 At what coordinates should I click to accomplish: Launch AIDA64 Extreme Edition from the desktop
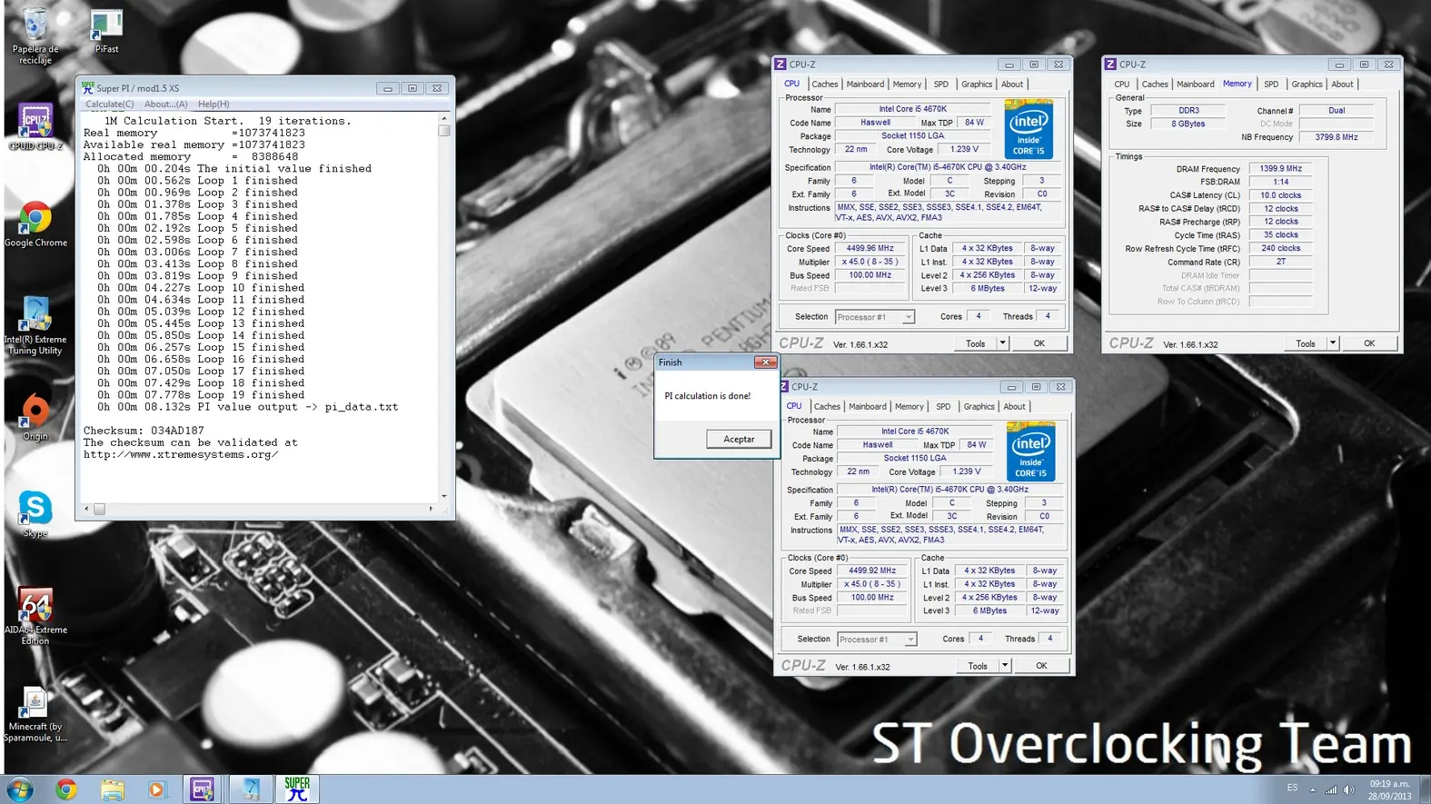pos(35,616)
